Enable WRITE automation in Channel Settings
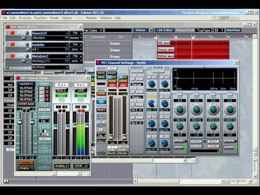The width and height of the screenshot is (260, 195). (x=101, y=73)
